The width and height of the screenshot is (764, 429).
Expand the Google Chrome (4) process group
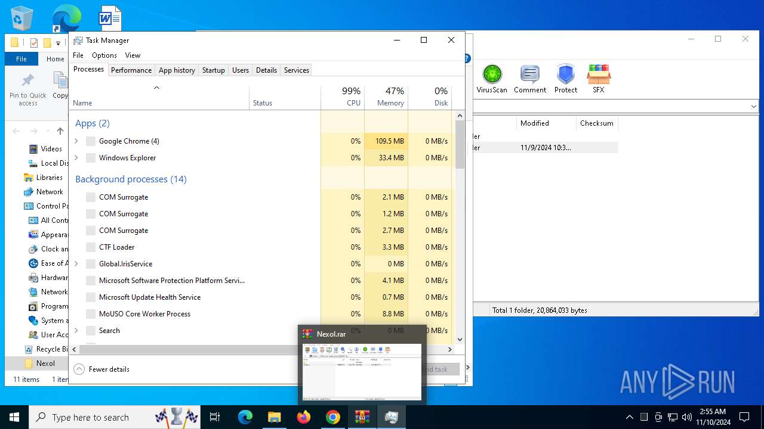click(x=76, y=141)
